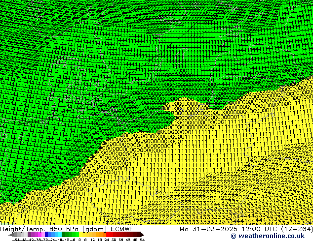Click the bright red legend swatch
This screenshot has width=313, height=241.
(x=108, y=234)
